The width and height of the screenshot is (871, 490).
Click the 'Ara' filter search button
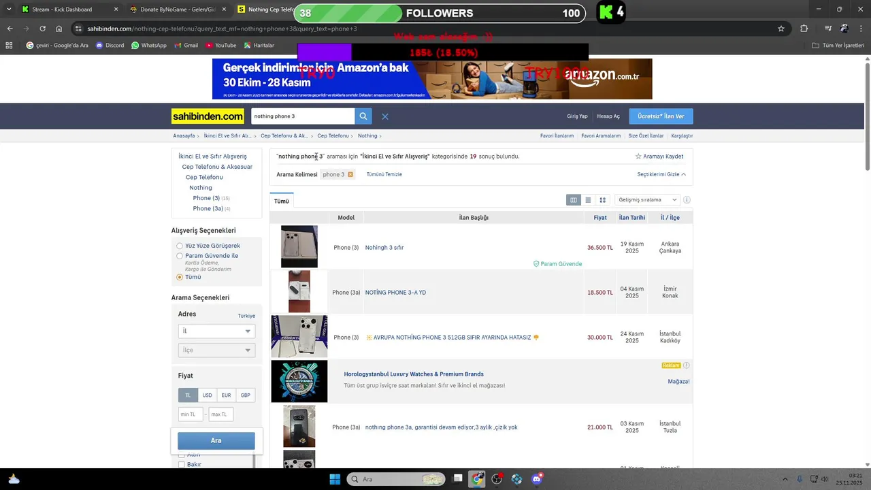216,441
